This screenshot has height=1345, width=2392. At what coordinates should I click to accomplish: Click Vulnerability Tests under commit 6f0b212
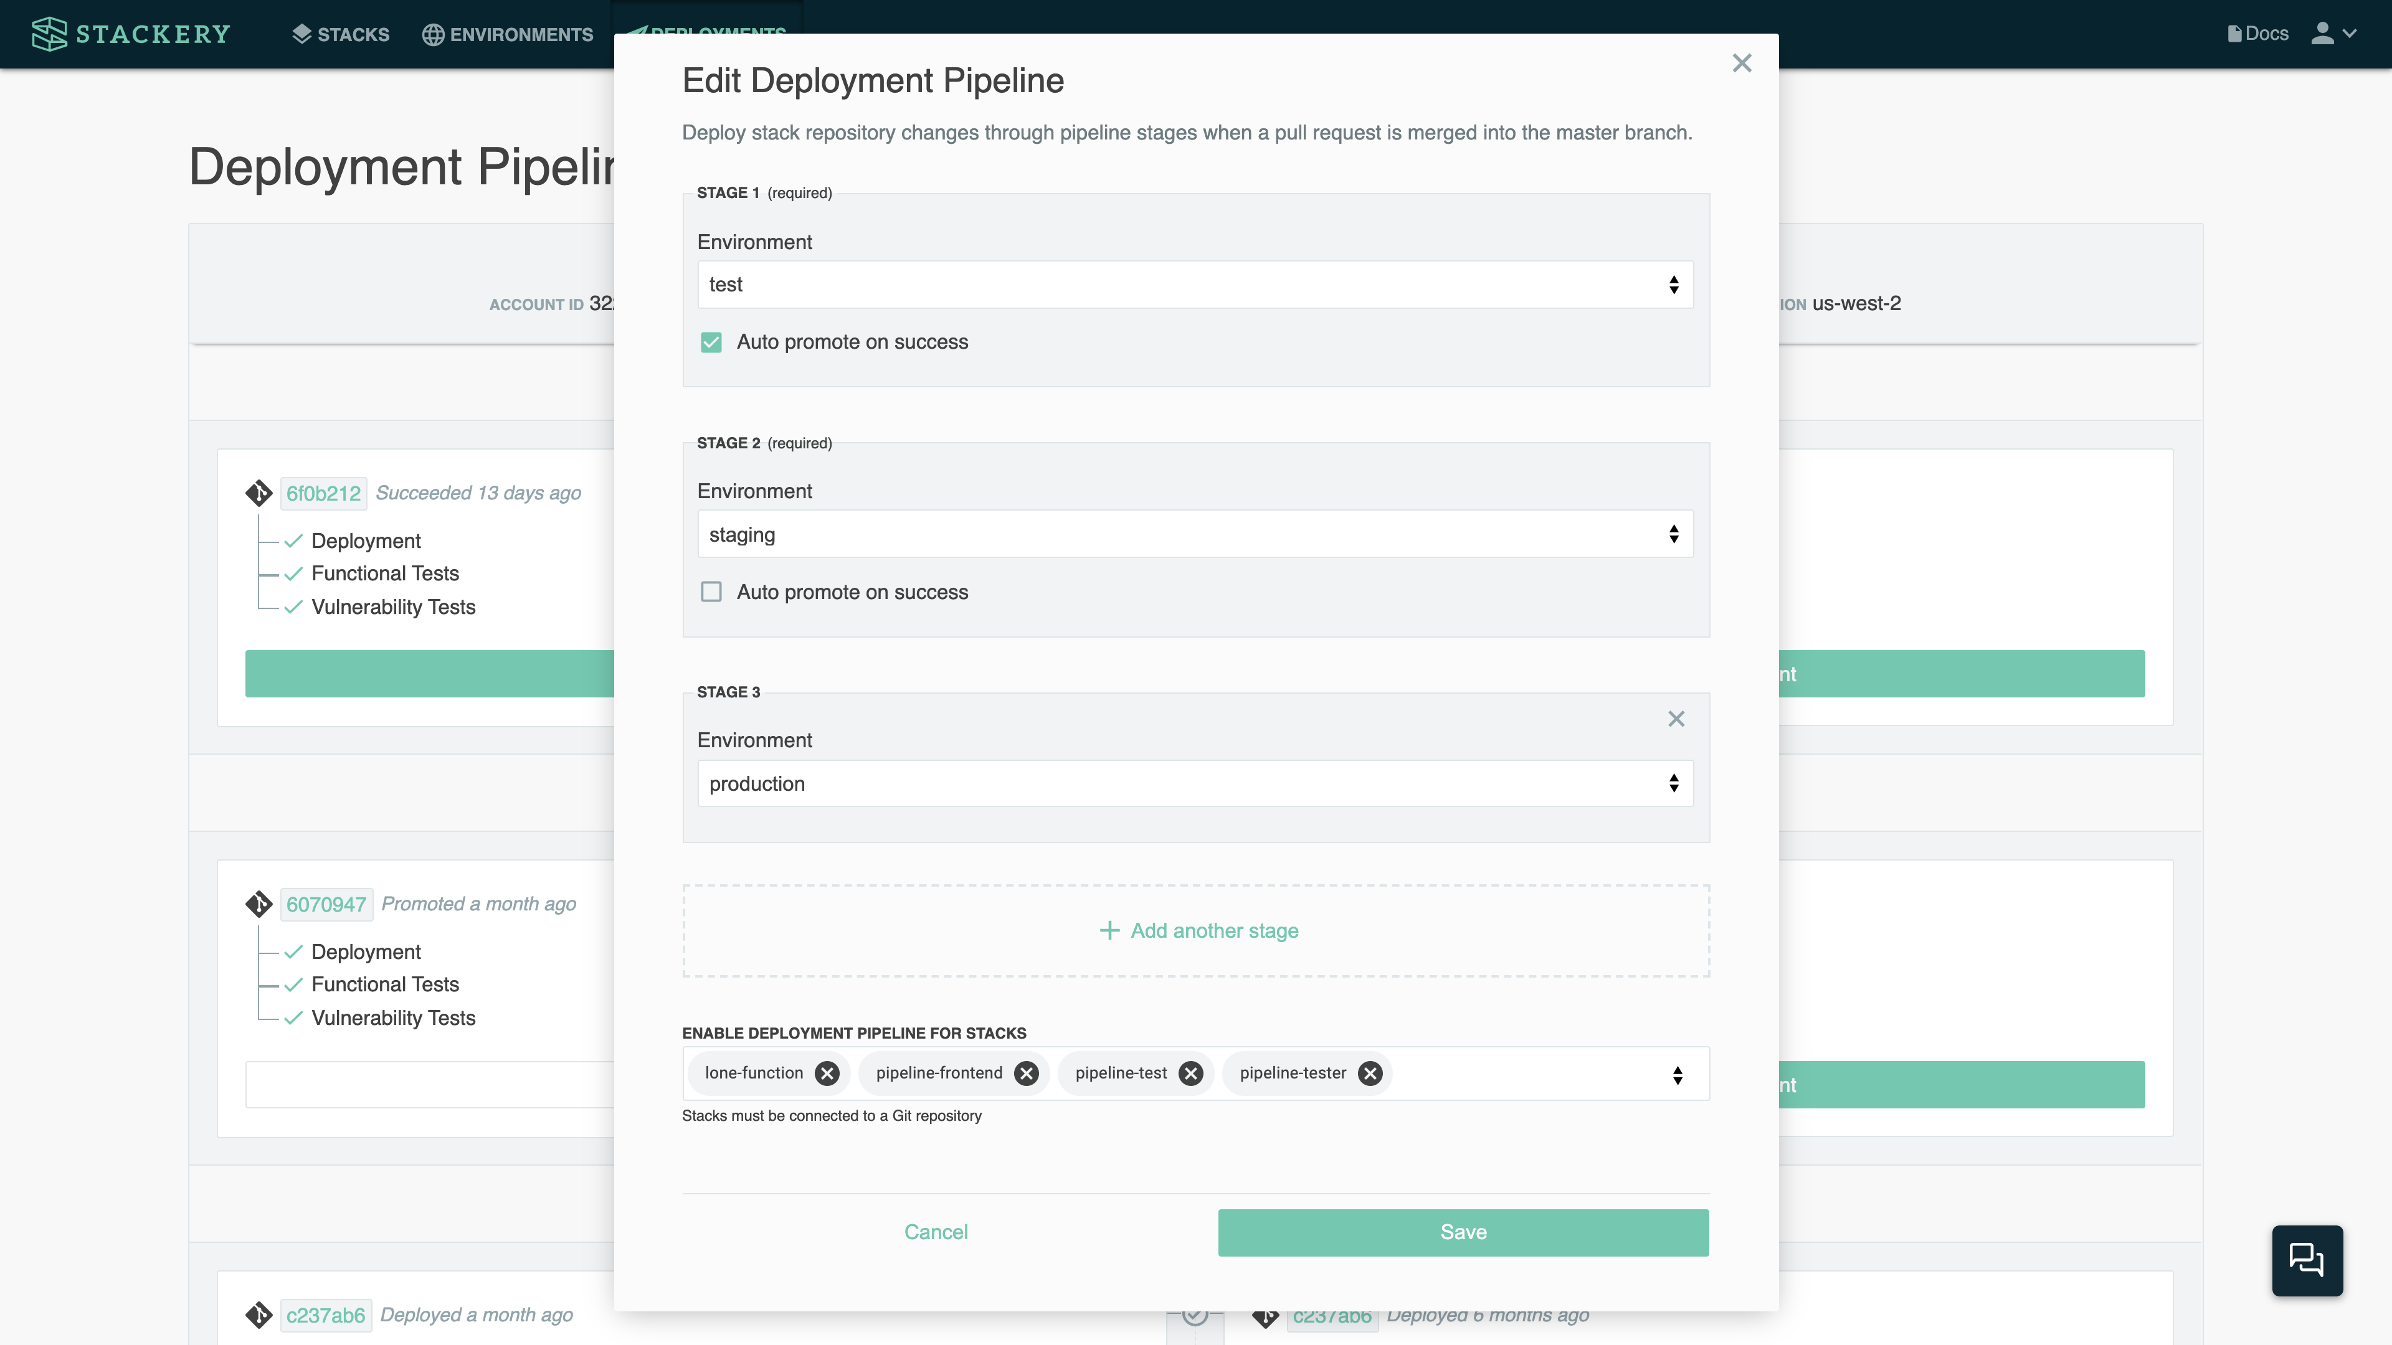pyautogui.click(x=394, y=607)
